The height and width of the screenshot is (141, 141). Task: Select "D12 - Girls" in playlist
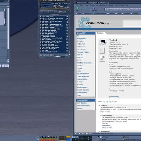pyautogui.click(x=54, y=50)
